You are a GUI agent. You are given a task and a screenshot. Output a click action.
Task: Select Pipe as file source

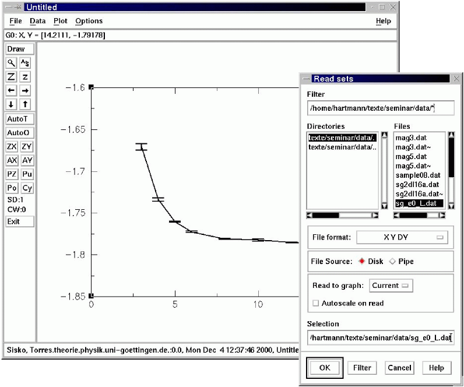click(392, 261)
